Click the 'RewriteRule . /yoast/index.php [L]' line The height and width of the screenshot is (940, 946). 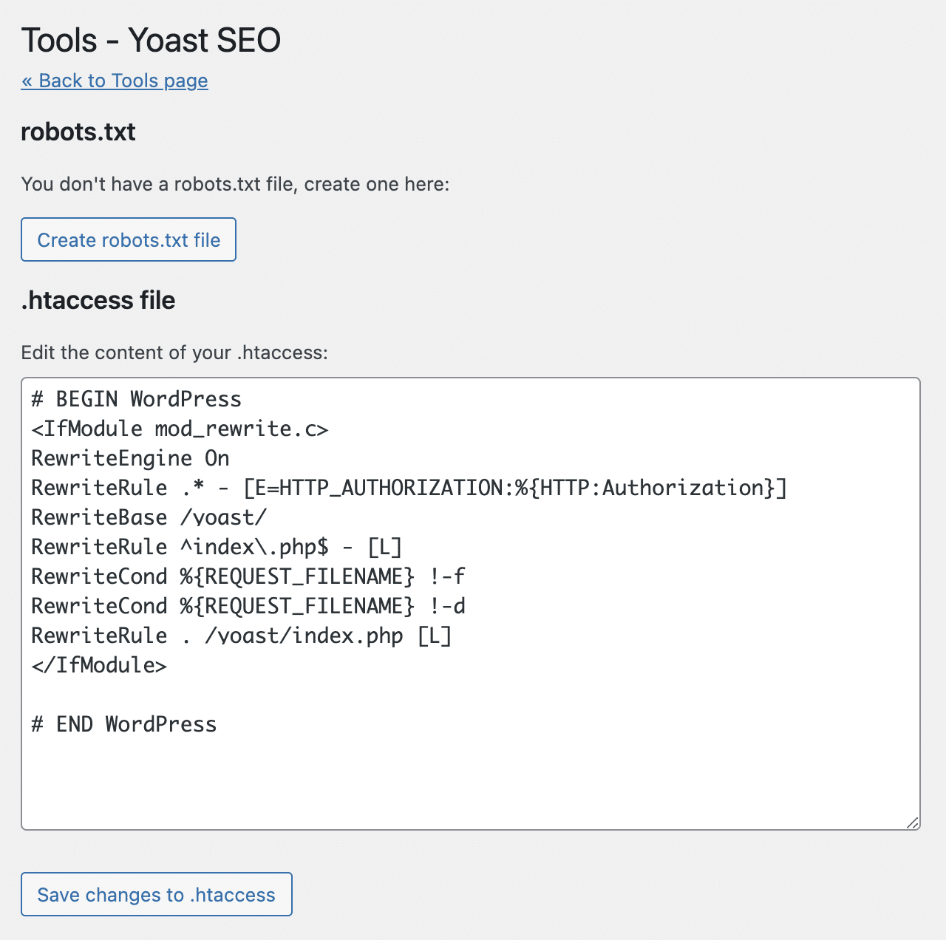click(x=242, y=636)
